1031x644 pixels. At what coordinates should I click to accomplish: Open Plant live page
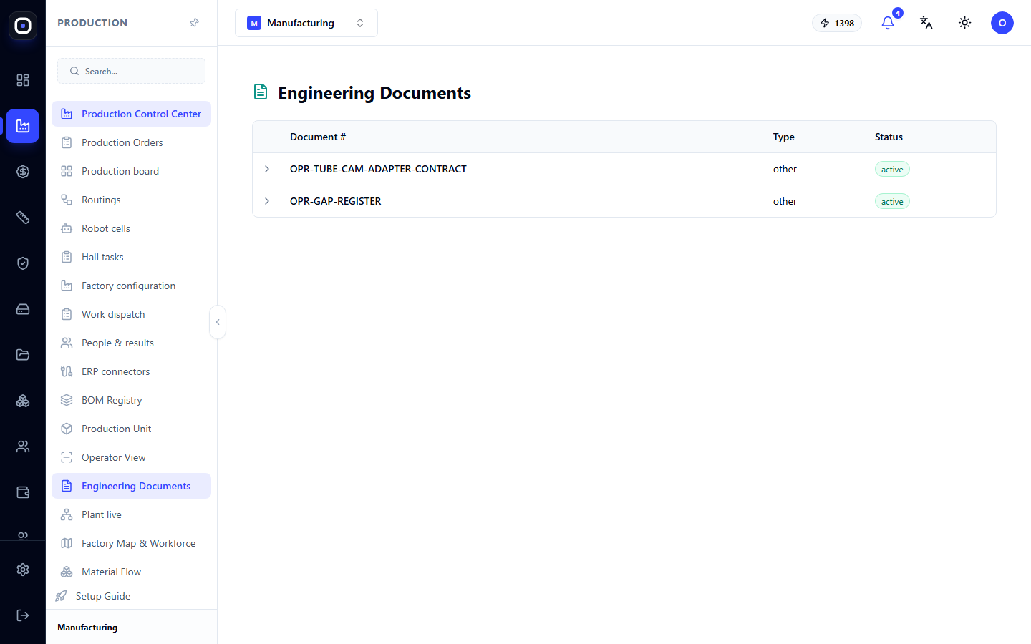tap(131, 514)
